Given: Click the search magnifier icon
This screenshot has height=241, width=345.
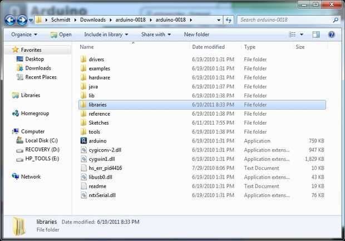Looking at the screenshot, I should click(336, 20).
